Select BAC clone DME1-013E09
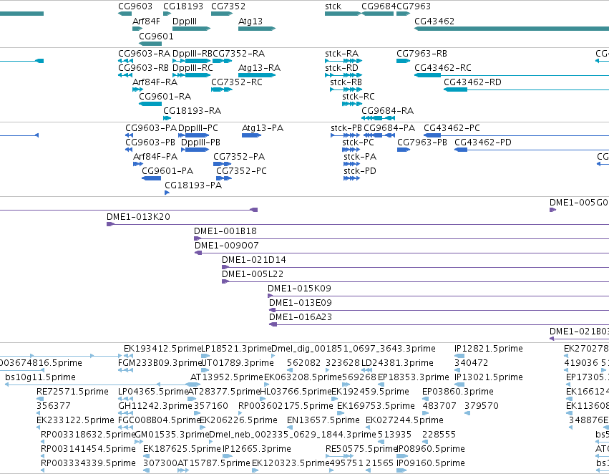 [x=439, y=311]
